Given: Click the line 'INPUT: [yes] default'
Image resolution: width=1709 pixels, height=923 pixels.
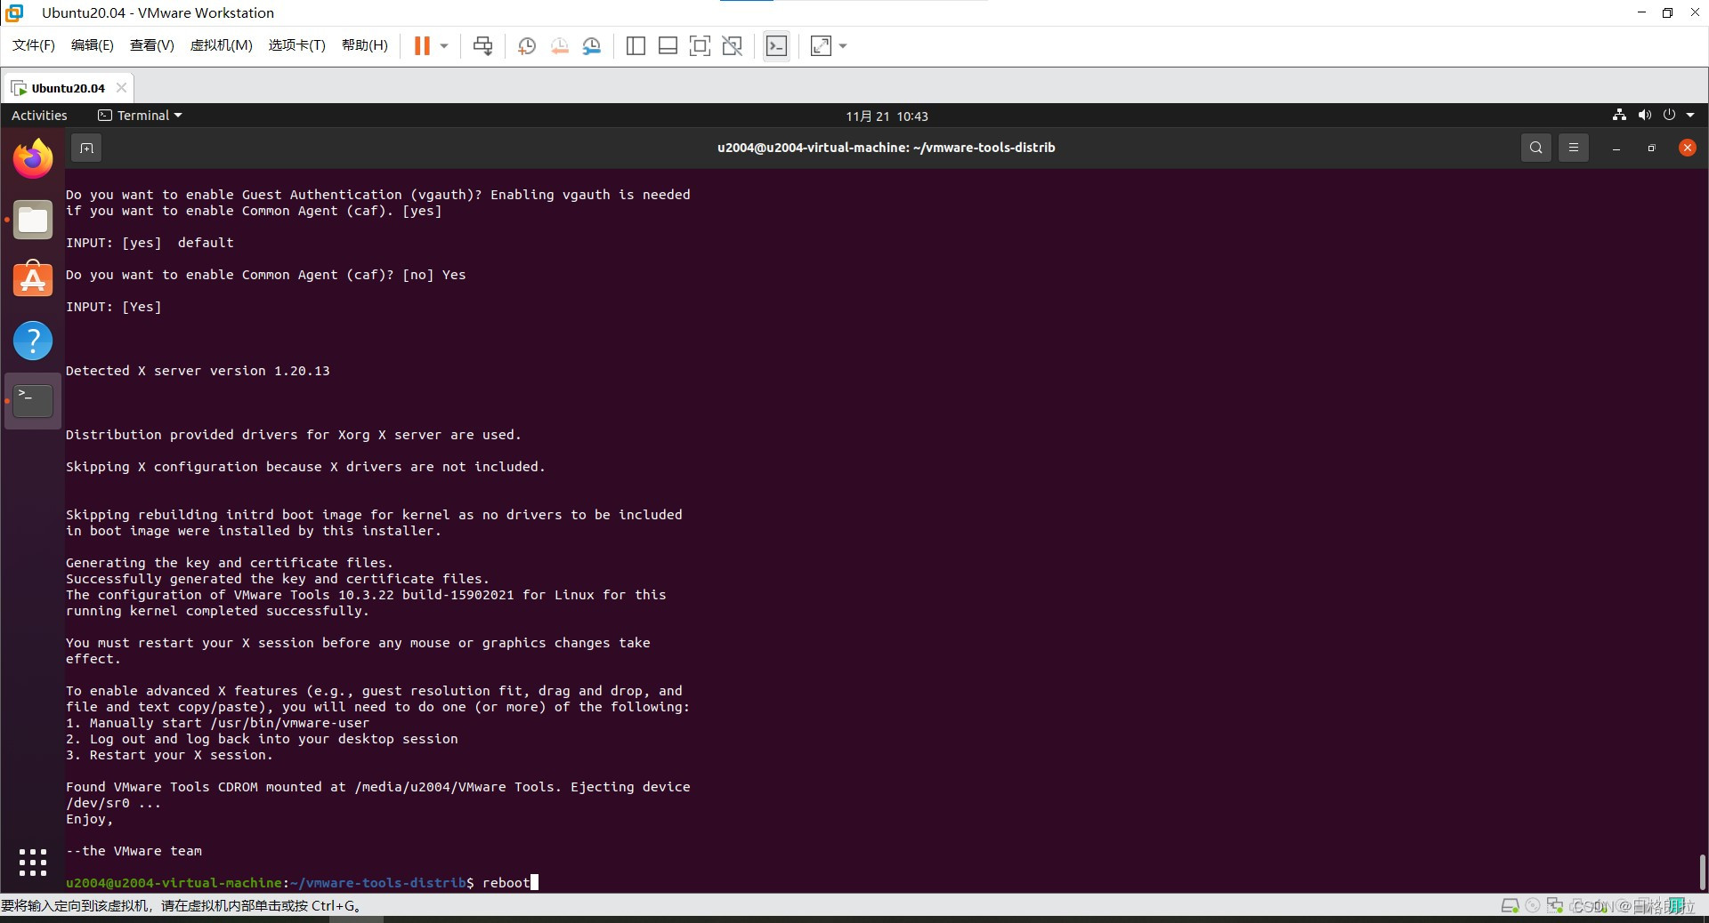Looking at the screenshot, I should (150, 243).
